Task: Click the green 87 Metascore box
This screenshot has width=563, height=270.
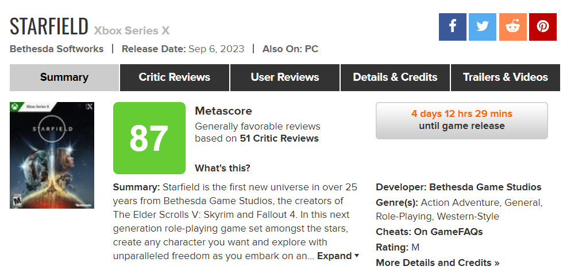Action: pyautogui.click(x=149, y=138)
